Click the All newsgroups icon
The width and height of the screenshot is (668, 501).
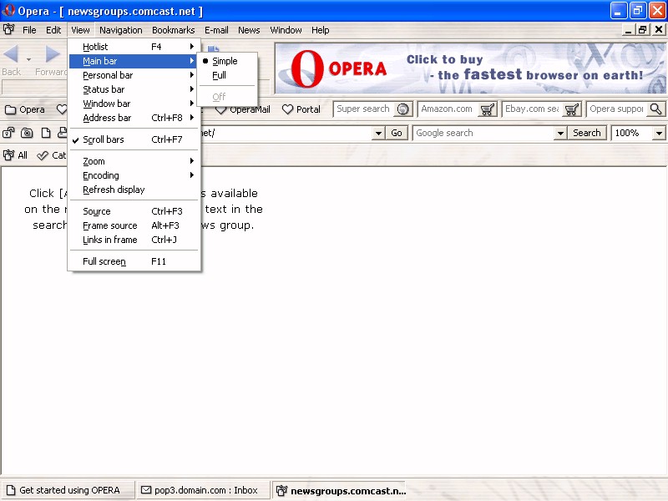click(8, 155)
